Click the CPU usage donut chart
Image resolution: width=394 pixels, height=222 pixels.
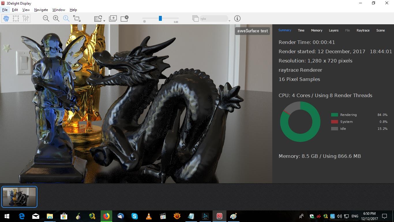pos(300,122)
